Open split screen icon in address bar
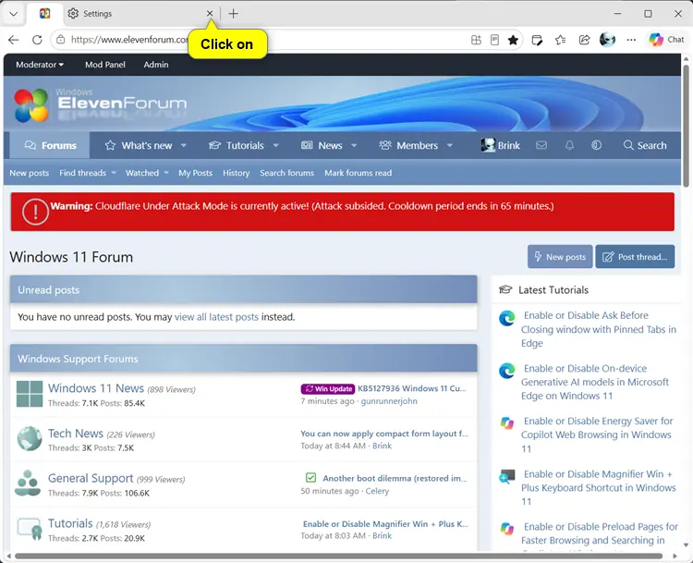The height and width of the screenshot is (563, 693). click(x=476, y=41)
